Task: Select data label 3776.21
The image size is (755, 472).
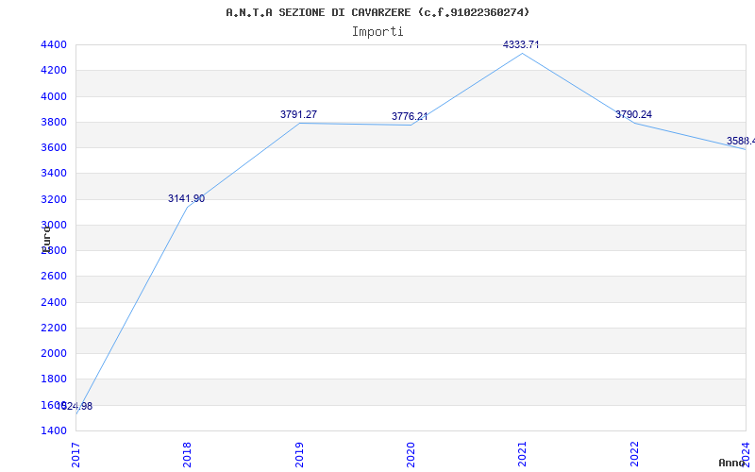Action: (410, 116)
